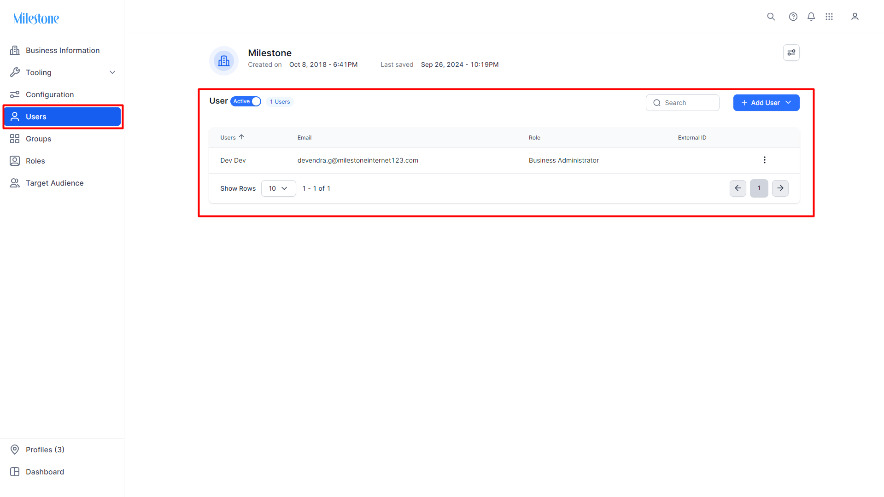Select Users in the sidebar
Image resolution: width=884 pixels, height=497 pixels.
[62, 117]
